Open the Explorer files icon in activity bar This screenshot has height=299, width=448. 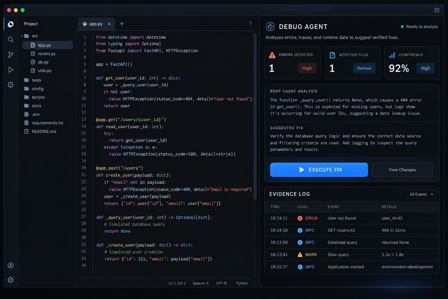pos(10,24)
